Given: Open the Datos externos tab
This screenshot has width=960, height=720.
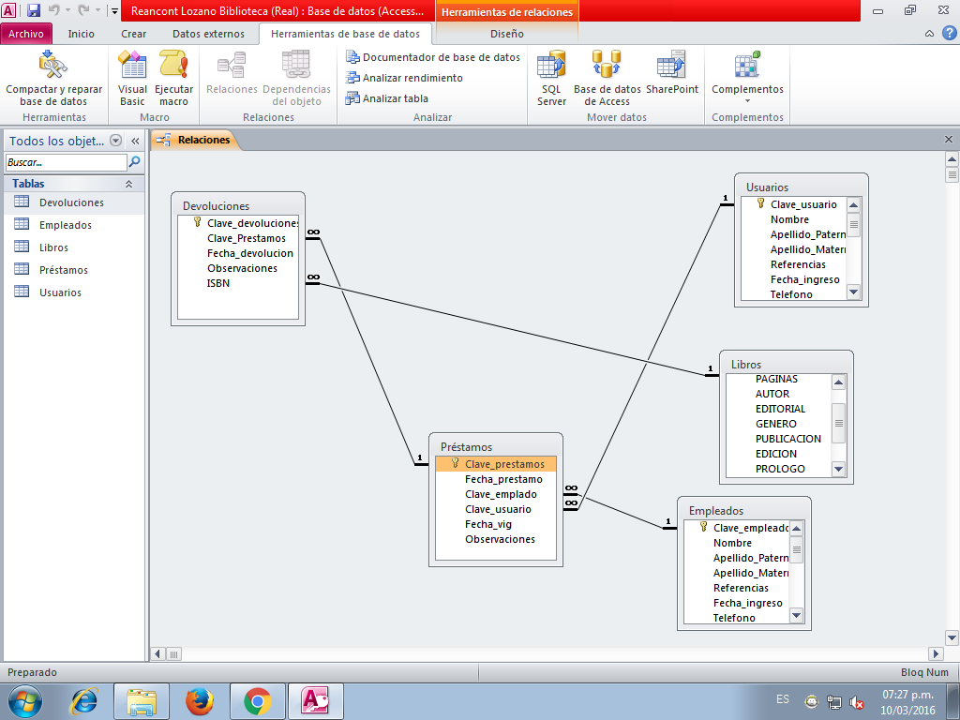Looking at the screenshot, I should (x=208, y=34).
